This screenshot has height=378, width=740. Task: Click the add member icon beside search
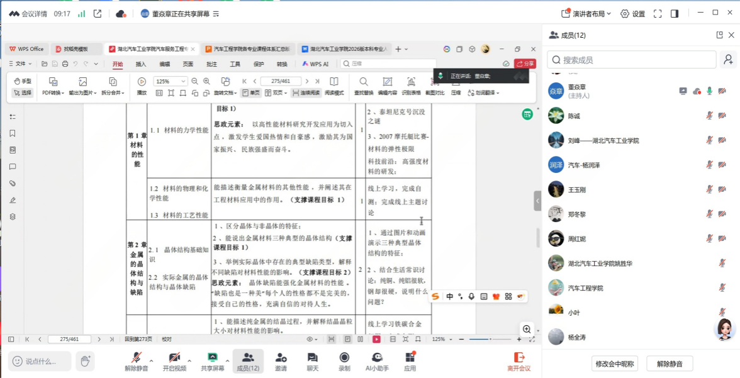pos(728,60)
